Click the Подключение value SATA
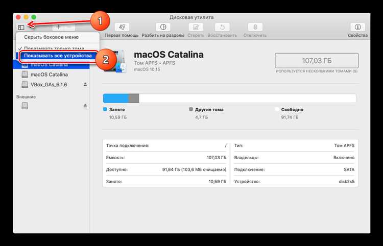Screen dimensions: 383x246 tap(349, 169)
